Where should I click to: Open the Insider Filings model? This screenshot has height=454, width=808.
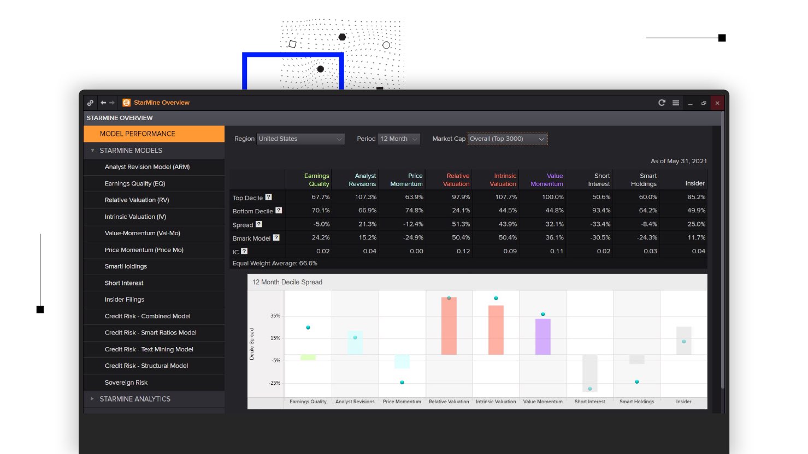(x=154, y=300)
